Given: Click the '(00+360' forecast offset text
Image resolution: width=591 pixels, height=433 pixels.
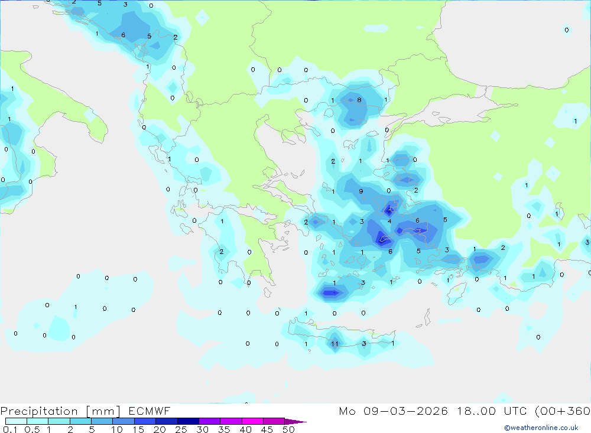Looking at the screenshot, I should pyautogui.click(x=563, y=411).
